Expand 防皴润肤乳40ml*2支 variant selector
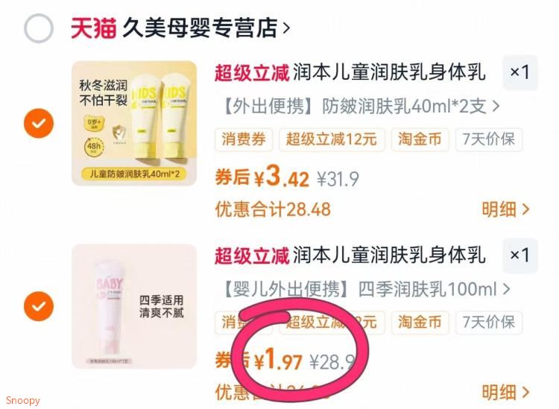Image resolution: width=559 pixels, height=409 pixels. tap(361, 107)
